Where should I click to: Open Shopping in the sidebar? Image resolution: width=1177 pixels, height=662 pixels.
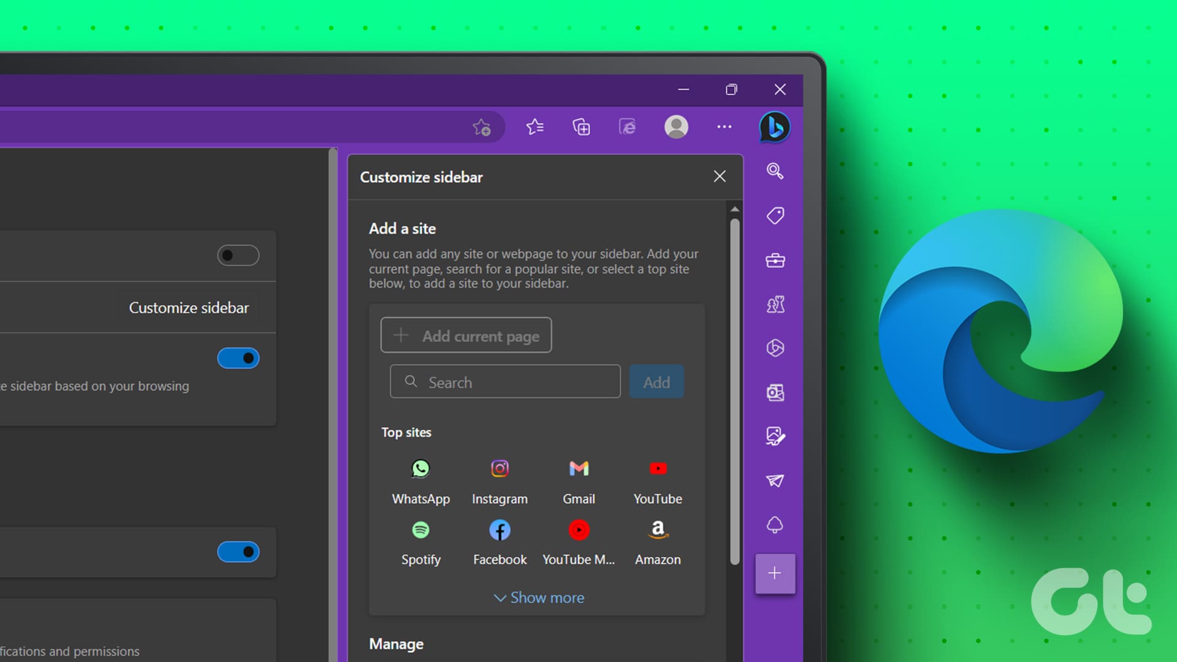pos(774,216)
